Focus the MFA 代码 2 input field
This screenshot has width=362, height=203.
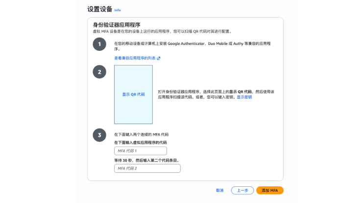[x=147, y=169]
